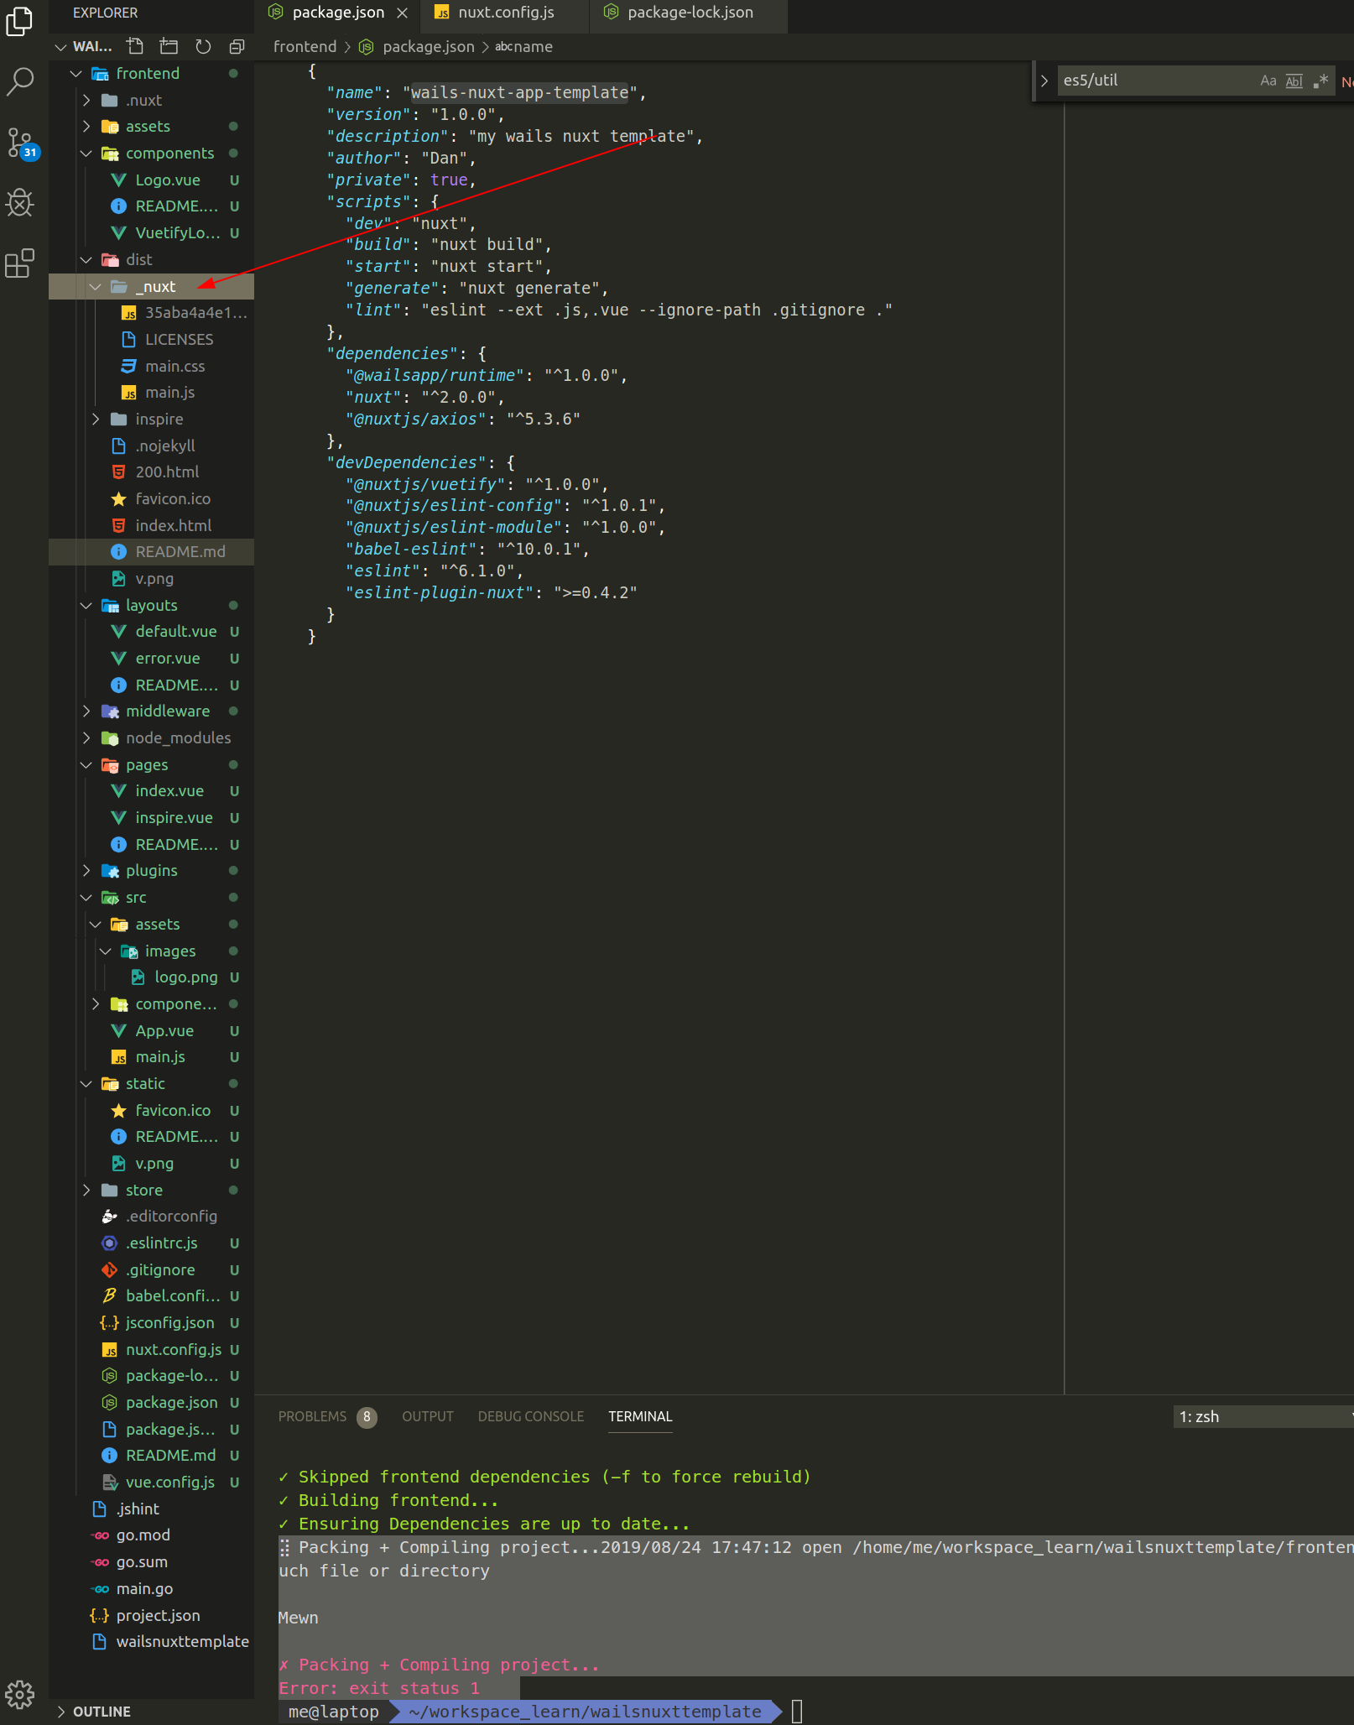Open the Search view in activity bar
This screenshot has height=1725, width=1354.
pyautogui.click(x=19, y=81)
